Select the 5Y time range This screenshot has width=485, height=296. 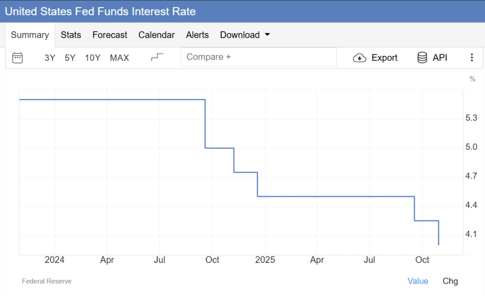tap(70, 58)
